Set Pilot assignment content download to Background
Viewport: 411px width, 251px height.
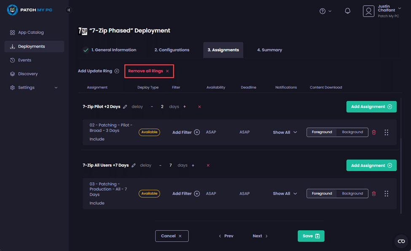pyautogui.click(x=352, y=132)
